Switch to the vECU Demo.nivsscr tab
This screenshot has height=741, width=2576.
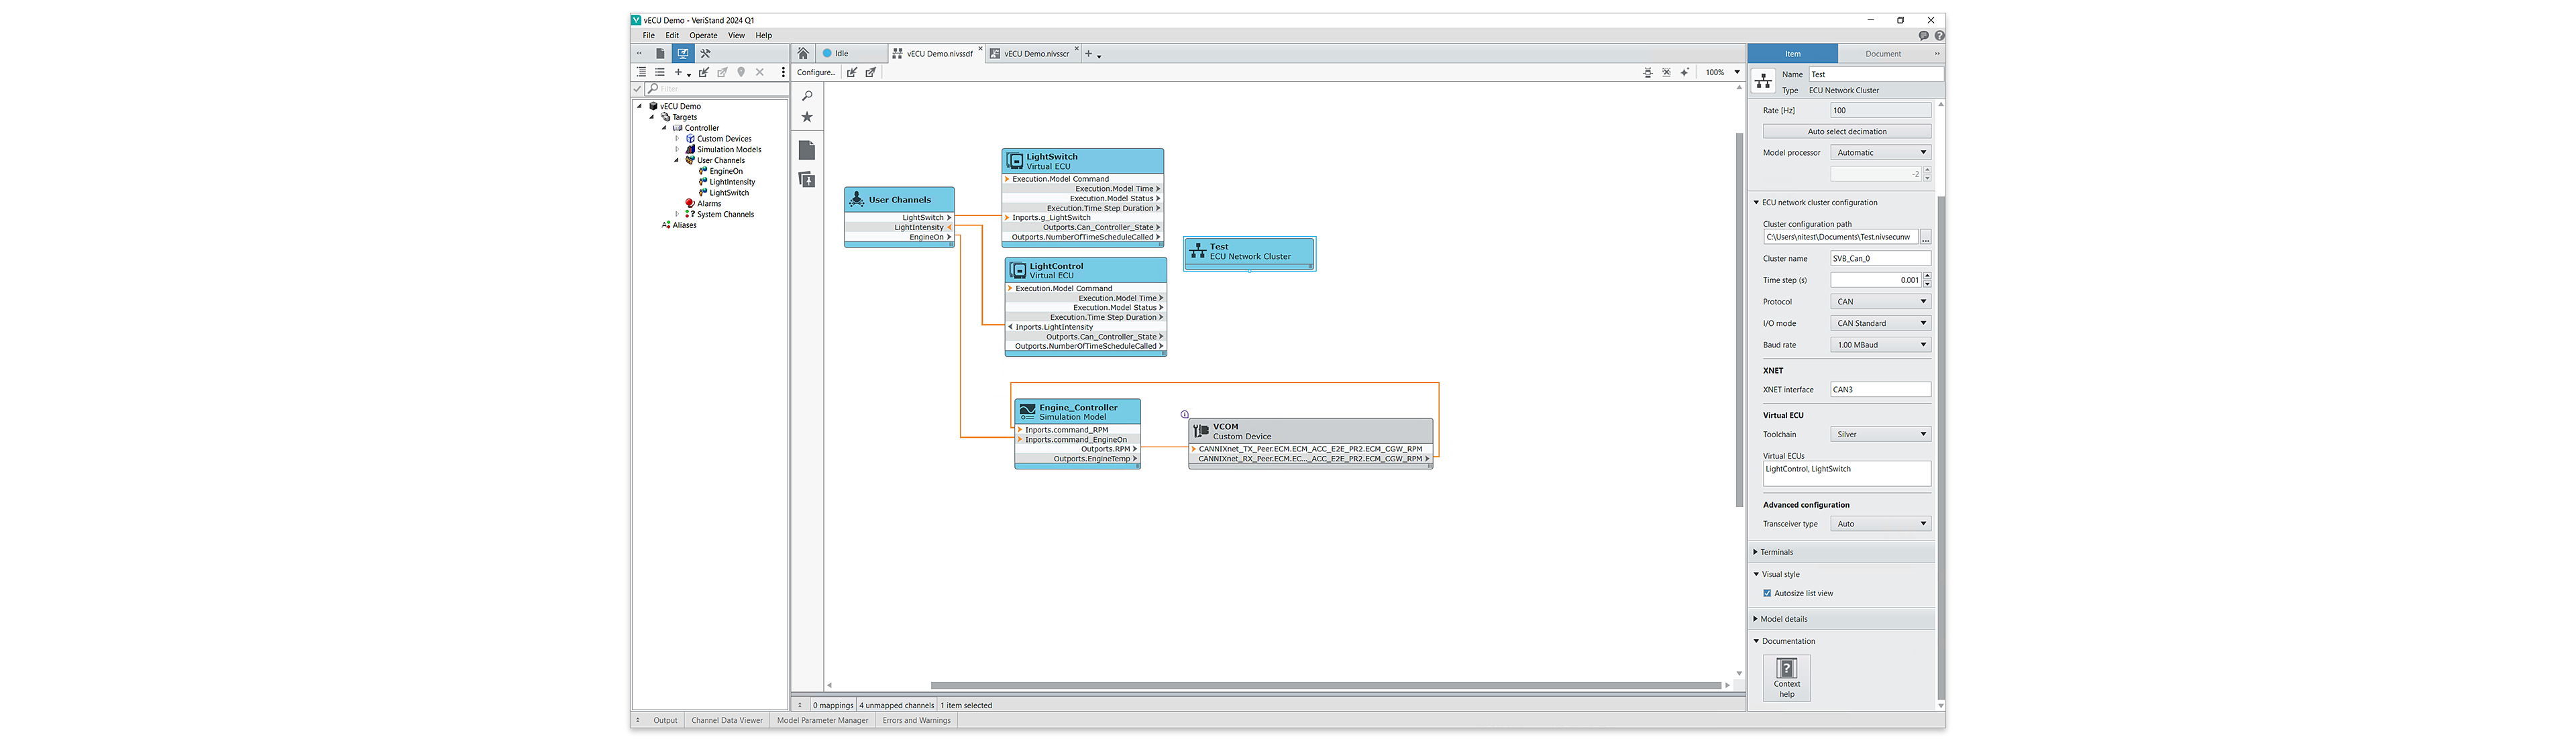tap(1035, 54)
